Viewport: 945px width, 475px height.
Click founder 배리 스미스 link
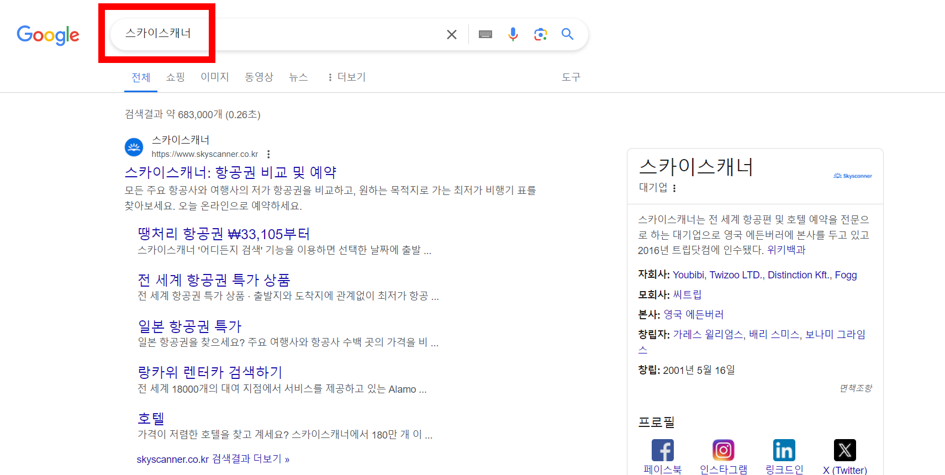coord(774,335)
